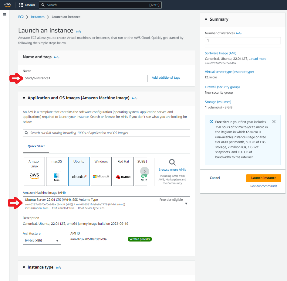Click the New security group text
This screenshot has height=281, width=287.
[219, 92]
